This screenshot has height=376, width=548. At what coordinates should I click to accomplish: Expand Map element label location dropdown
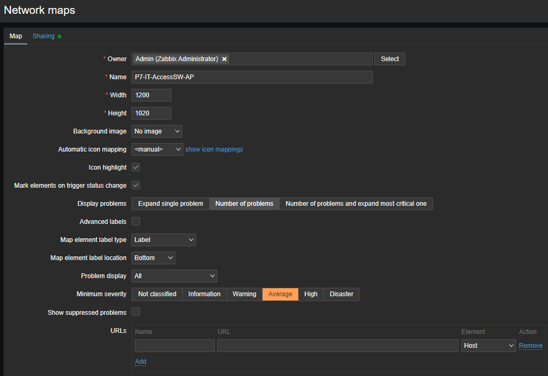(x=153, y=258)
